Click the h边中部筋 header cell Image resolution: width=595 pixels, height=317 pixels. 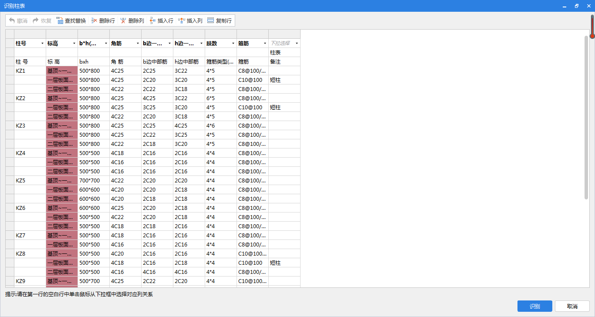(x=189, y=61)
